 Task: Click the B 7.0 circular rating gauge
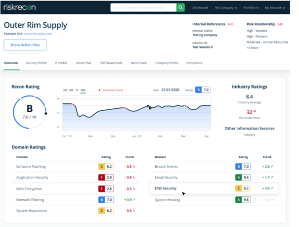[x=29, y=112]
